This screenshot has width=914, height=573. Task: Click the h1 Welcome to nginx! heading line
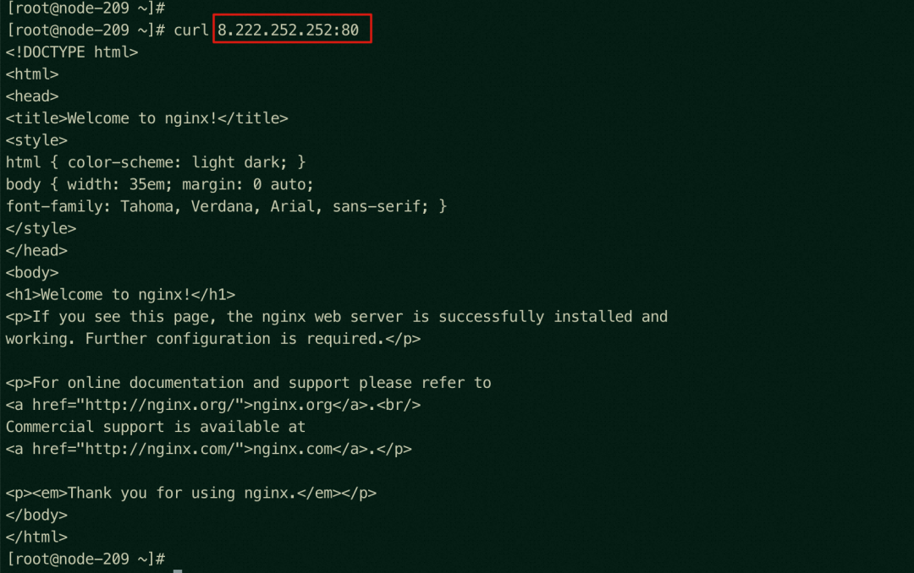[x=120, y=295]
